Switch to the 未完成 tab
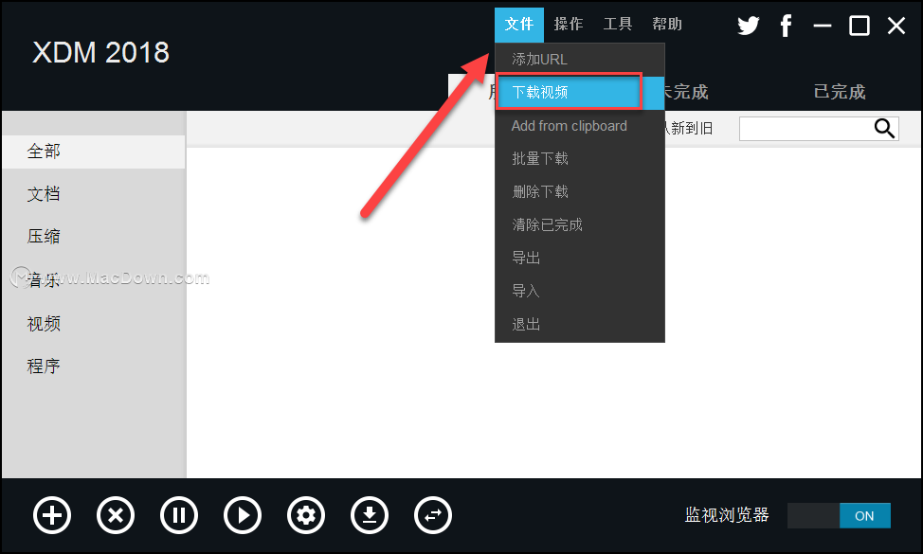 [684, 92]
